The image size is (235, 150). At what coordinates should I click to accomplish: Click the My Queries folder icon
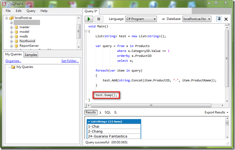click(x=13, y=67)
